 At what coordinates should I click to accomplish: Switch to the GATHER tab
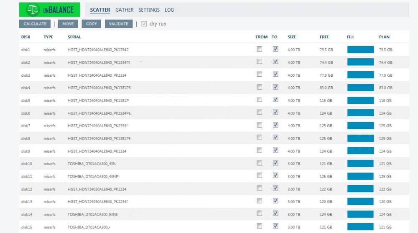click(124, 10)
